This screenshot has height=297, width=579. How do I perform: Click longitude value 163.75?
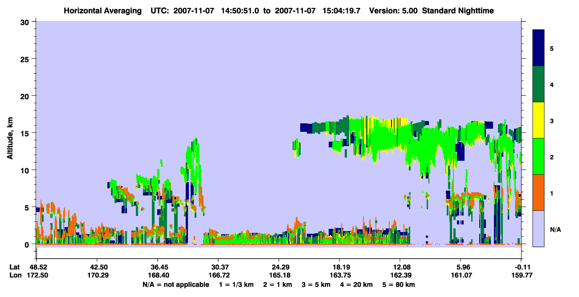[x=339, y=275]
